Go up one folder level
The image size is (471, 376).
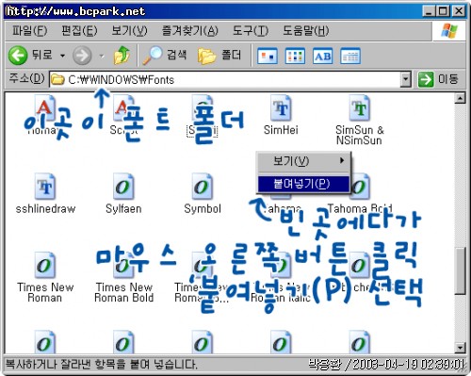(x=122, y=56)
